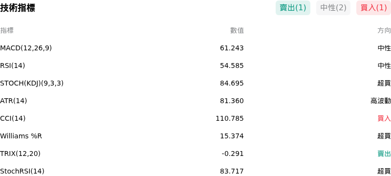This screenshot has width=391, height=176.
Task: Open the MACD(12,26,9) indicator row
Action: click(x=195, y=48)
